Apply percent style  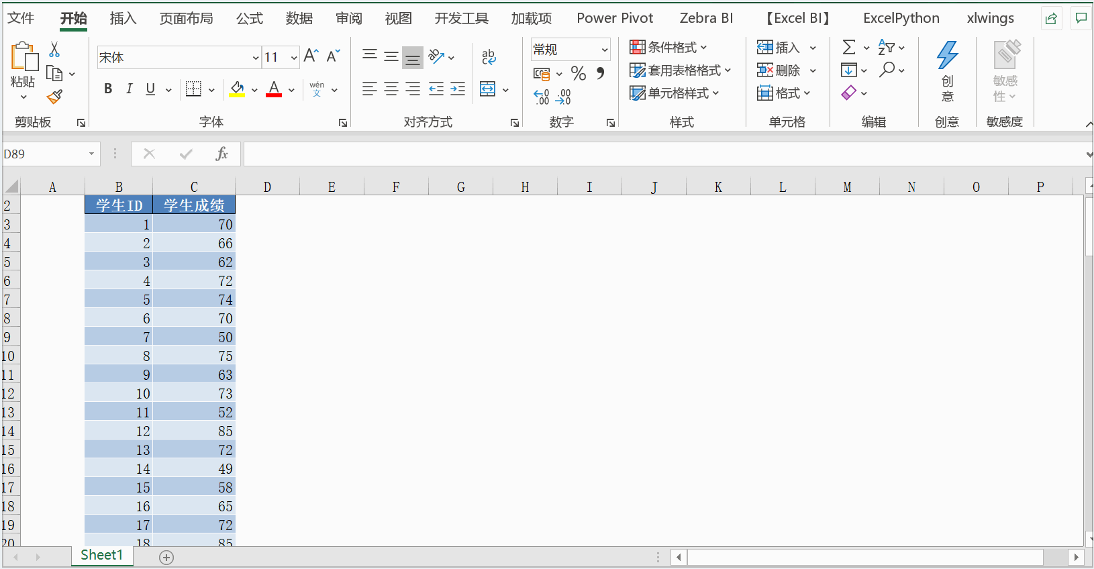click(579, 73)
